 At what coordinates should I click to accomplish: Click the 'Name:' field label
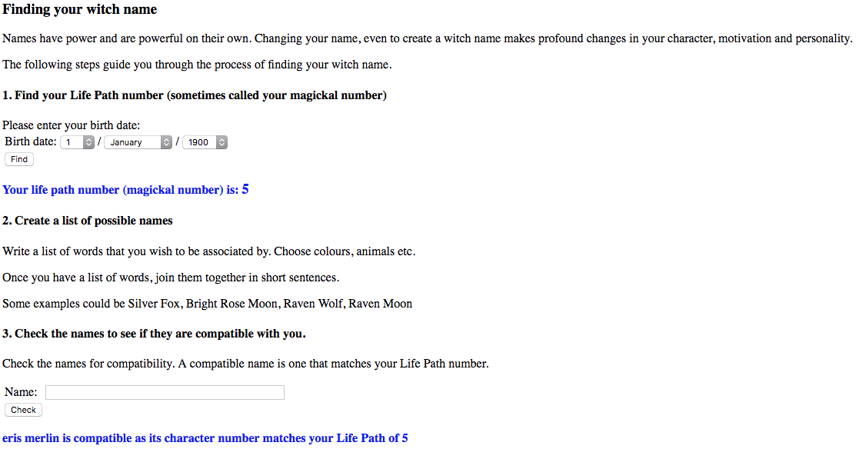21,392
